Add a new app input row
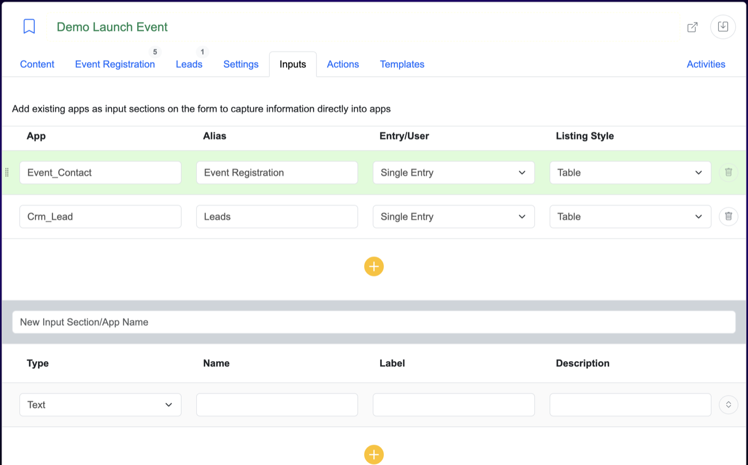 373,267
